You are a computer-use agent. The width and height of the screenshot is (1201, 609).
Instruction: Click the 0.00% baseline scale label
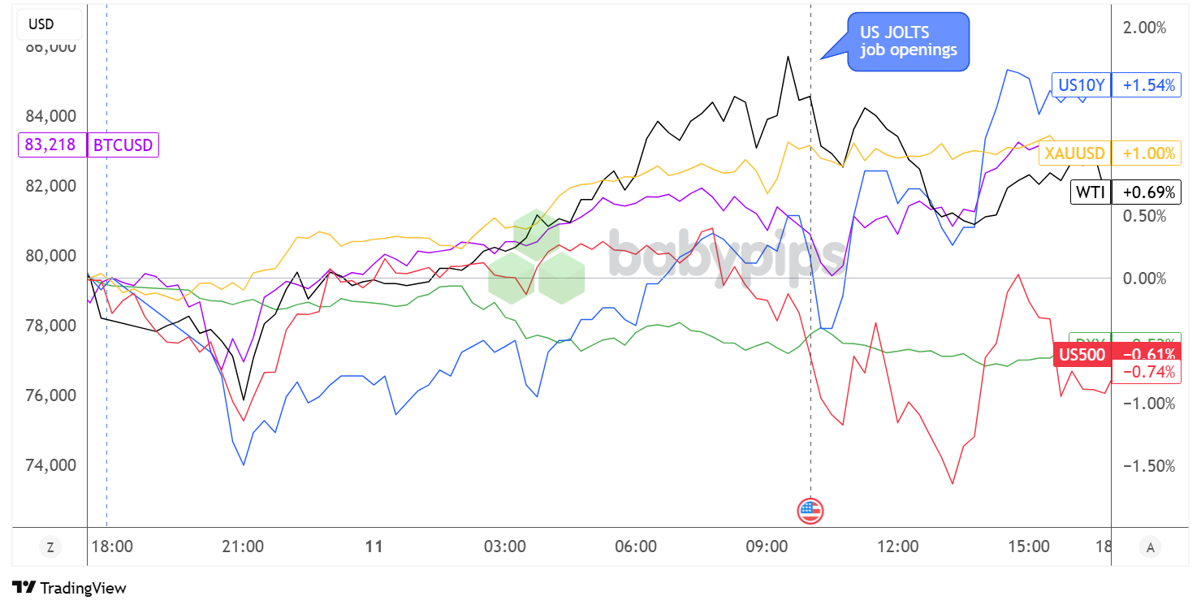(x=1145, y=279)
